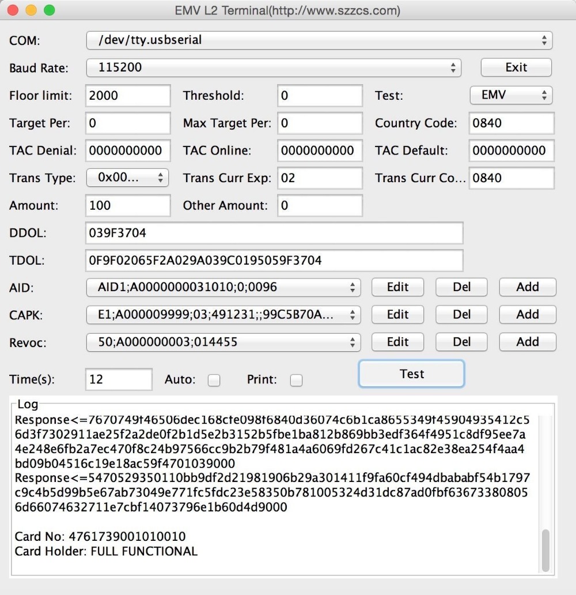Expand the Test mode EMV dropdown
576x595 pixels.
click(x=511, y=95)
